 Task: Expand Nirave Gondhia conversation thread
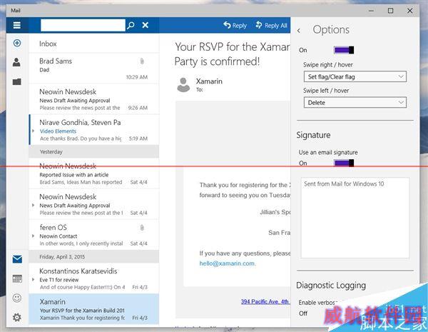tap(34, 131)
